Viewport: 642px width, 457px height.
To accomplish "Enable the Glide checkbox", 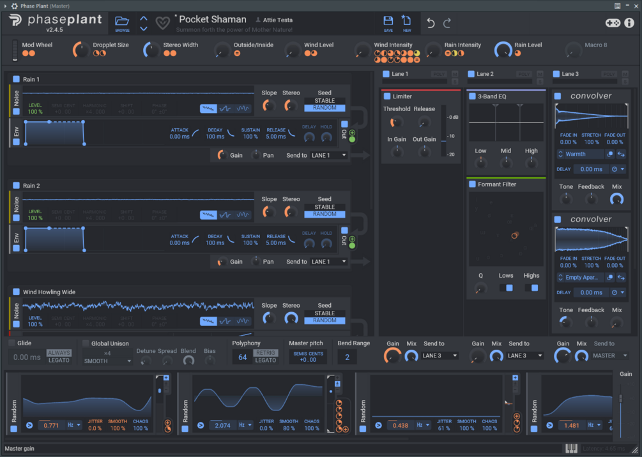I will click(11, 343).
